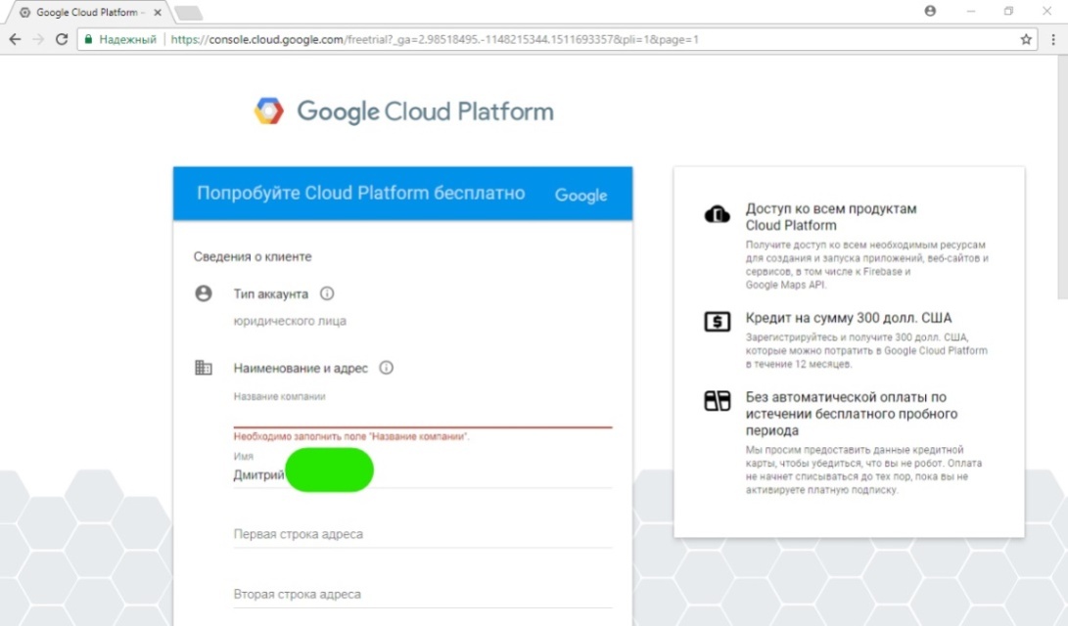Focus the Первая строка адреса field
Image resolution: width=1068 pixels, height=626 pixels.
[422, 534]
